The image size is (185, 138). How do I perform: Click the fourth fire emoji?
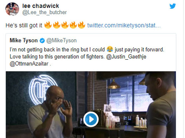coord(73,25)
